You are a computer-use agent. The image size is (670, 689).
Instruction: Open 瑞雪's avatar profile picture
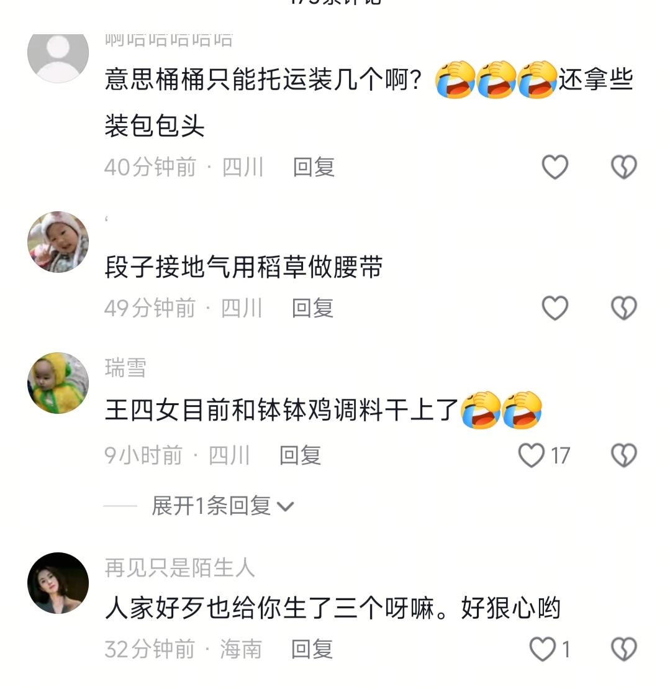pos(58,383)
